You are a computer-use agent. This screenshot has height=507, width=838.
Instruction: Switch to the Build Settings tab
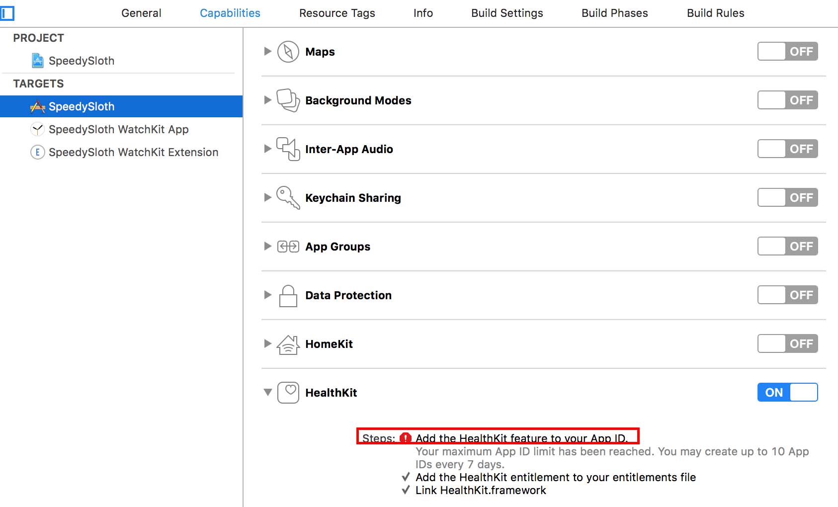507,13
